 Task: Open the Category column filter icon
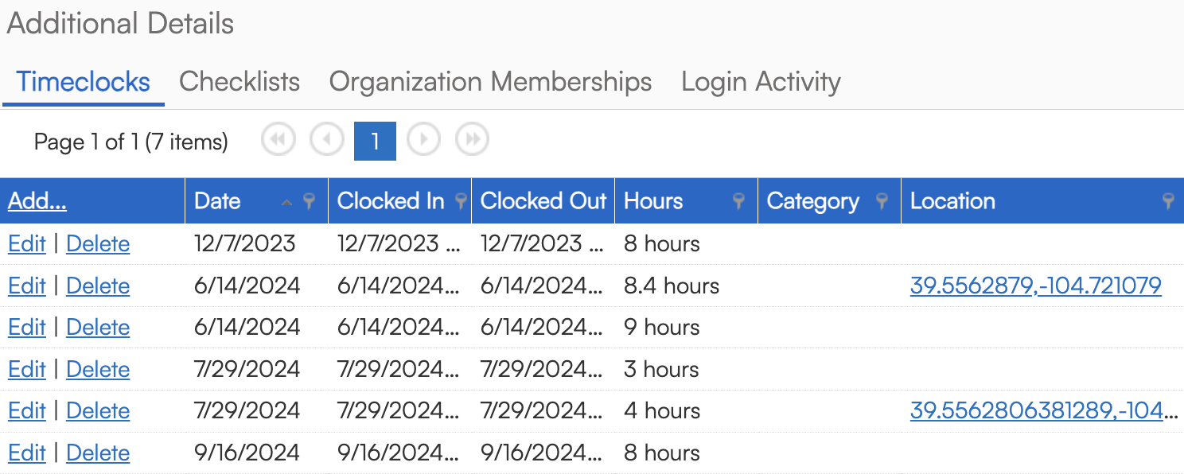pos(882,202)
